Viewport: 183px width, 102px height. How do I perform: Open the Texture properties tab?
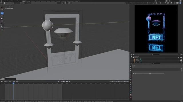pos(131,97)
